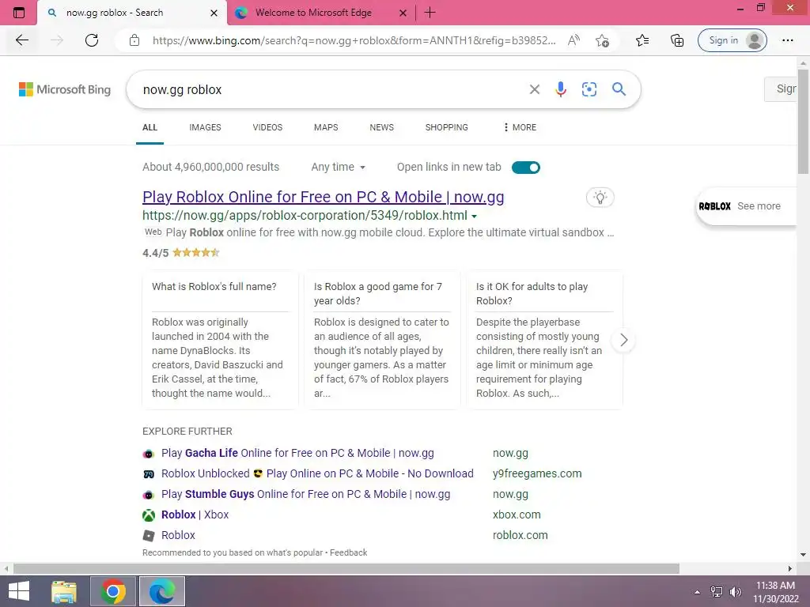Open the Roblox | Xbox link
Screen dimensions: 810x607
195,515
